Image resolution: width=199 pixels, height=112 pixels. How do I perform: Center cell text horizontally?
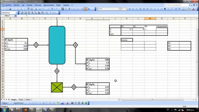pyautogui.click(x=144, y=9)
